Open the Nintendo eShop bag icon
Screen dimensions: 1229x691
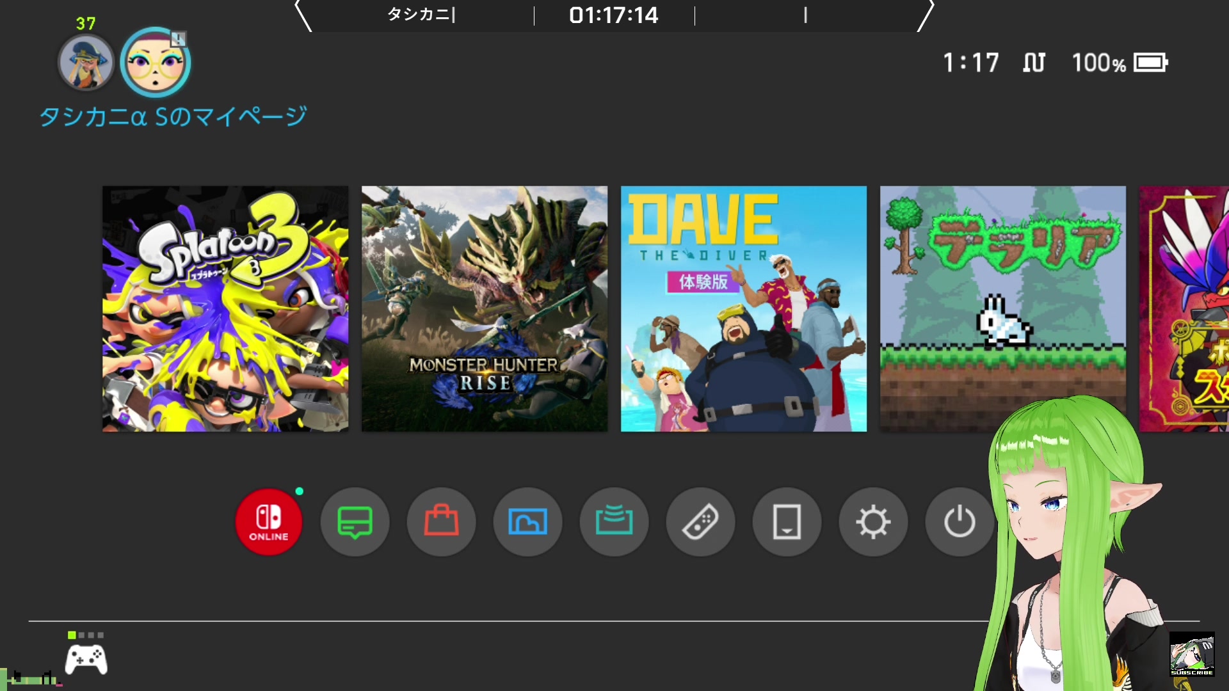[441, 521]
